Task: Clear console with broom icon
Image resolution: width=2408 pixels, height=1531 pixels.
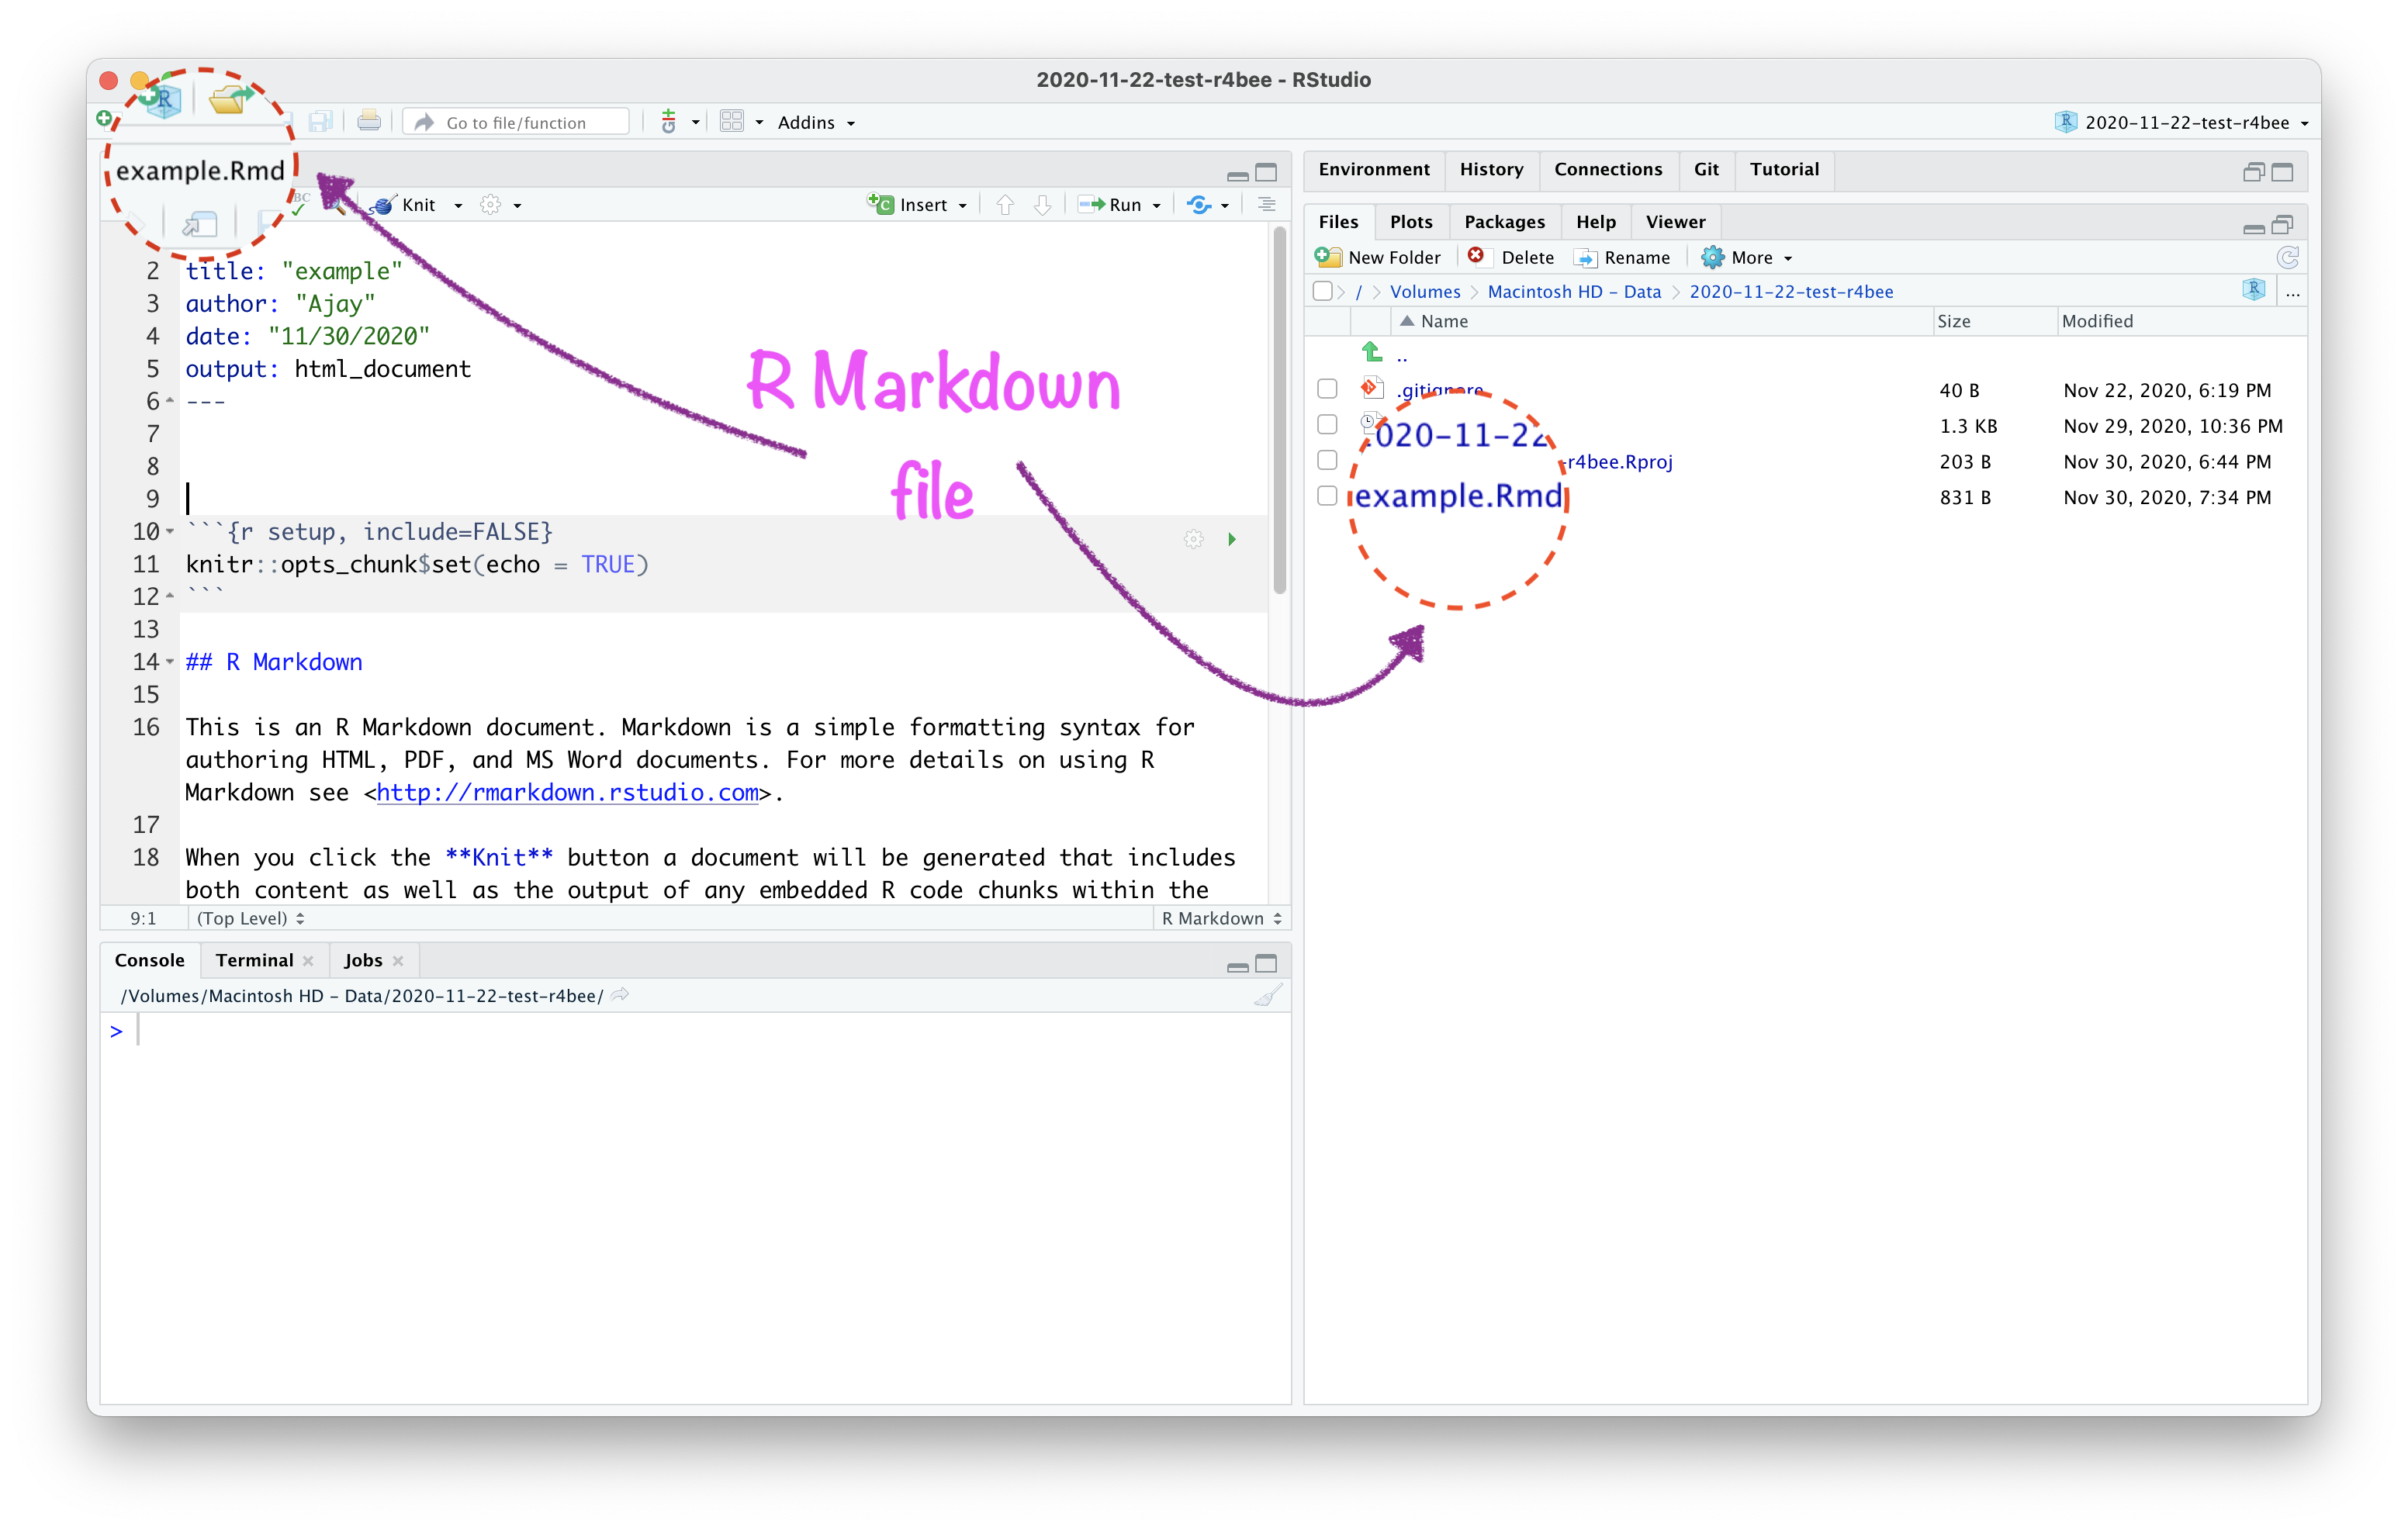Action: point(1268,996)
